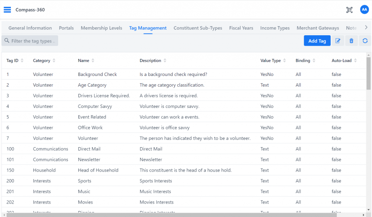Sort table by Tag ID column arrows

pyautogui.click(x=22, y=60)
